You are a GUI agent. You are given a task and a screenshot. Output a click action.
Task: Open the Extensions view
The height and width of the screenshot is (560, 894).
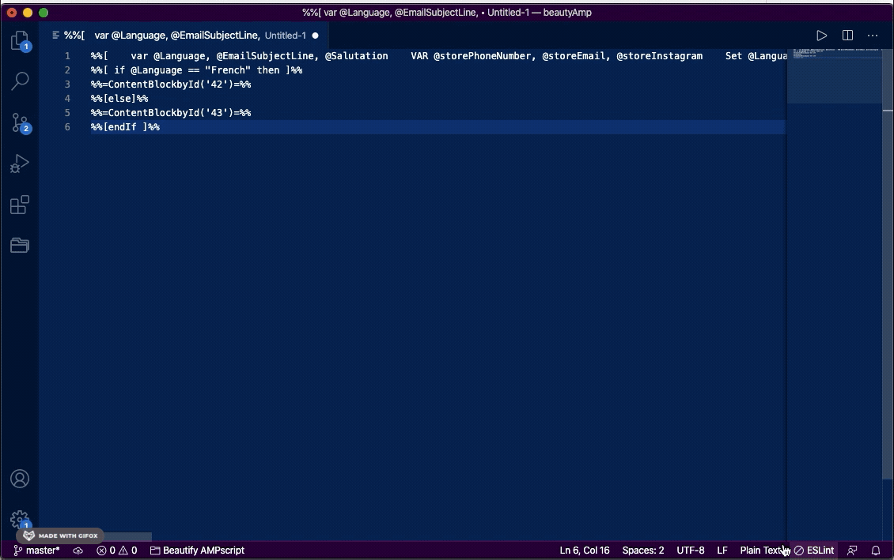click(20, 205)
